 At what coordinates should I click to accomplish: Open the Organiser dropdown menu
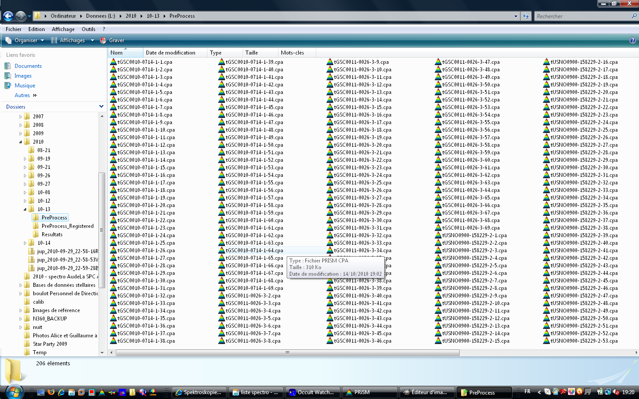25,40
